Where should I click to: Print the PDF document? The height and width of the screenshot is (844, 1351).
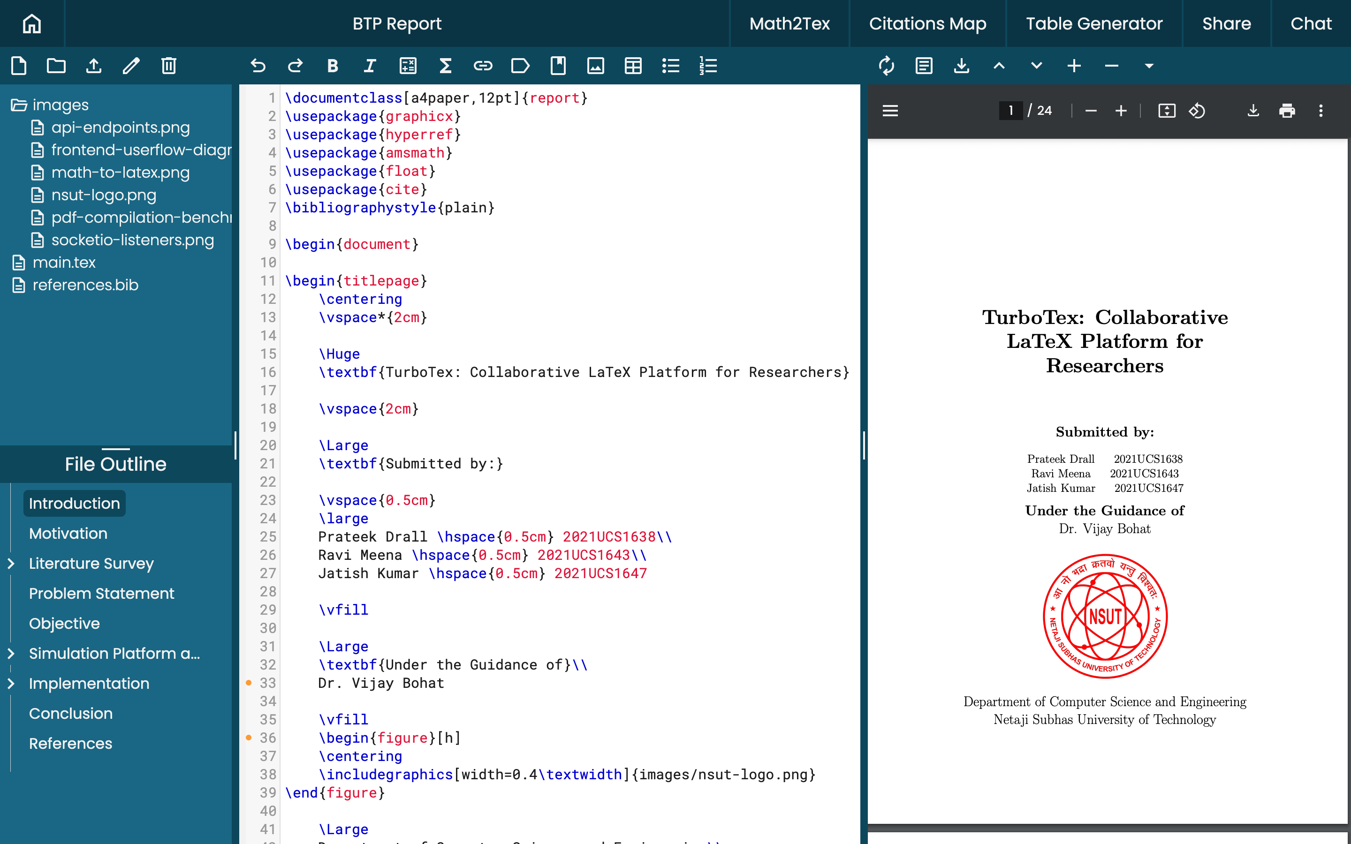coord(1287,111)
